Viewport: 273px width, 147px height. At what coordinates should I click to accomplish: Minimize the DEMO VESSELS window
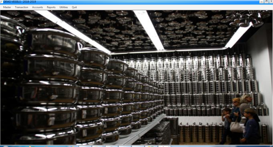point(261,2)
